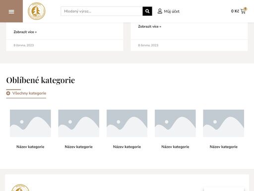This screenshot has height=191, width=254.
Task: Click the first Název kategorie label
Action: pos(30,147)
